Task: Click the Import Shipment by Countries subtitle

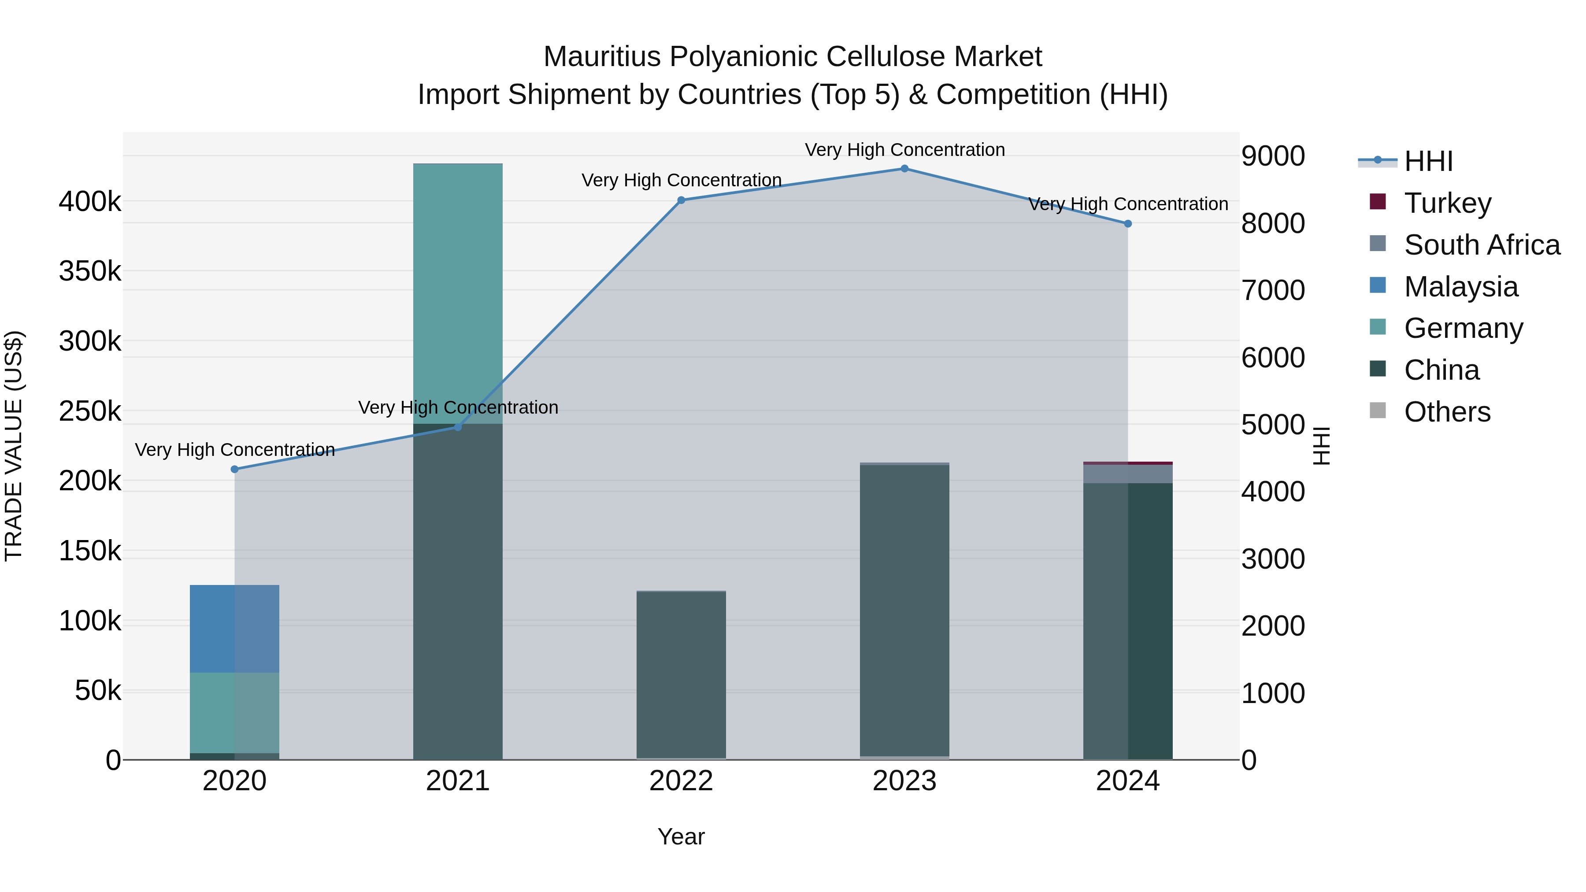Action: [x=793, y=95]
